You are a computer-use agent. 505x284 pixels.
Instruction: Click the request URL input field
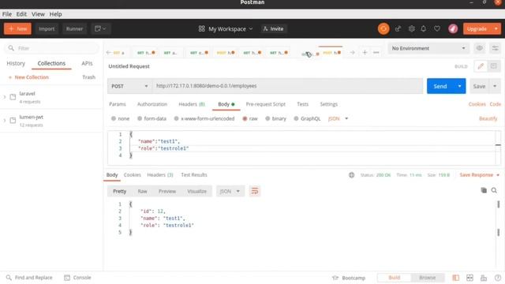pos(287,86)
